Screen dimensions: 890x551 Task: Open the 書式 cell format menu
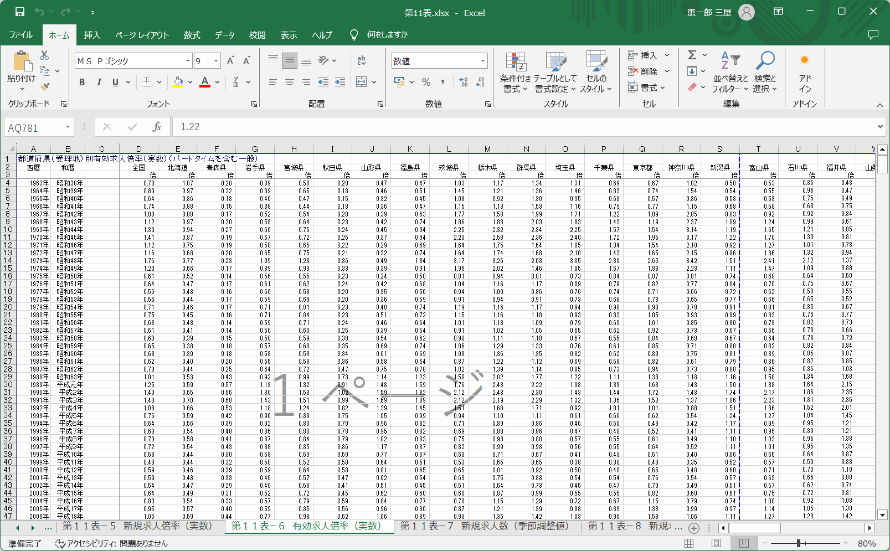coord(647,87)
